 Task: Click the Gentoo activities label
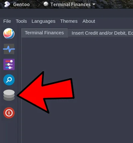(x=22, y=4)
